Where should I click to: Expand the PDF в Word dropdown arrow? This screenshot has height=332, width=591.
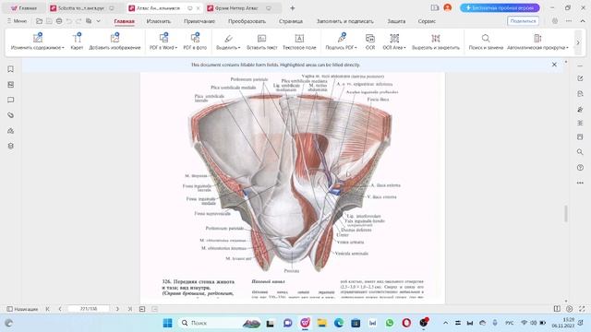pos(176,48)
